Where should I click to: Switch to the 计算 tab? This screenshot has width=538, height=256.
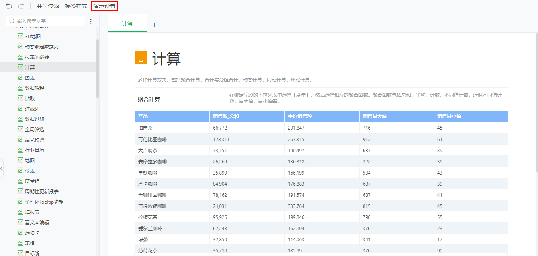(x=127, y=24)
